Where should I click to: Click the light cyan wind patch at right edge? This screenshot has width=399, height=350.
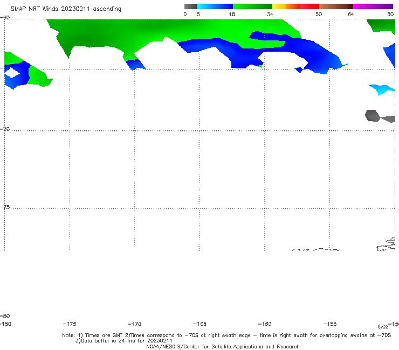[382, 90]
